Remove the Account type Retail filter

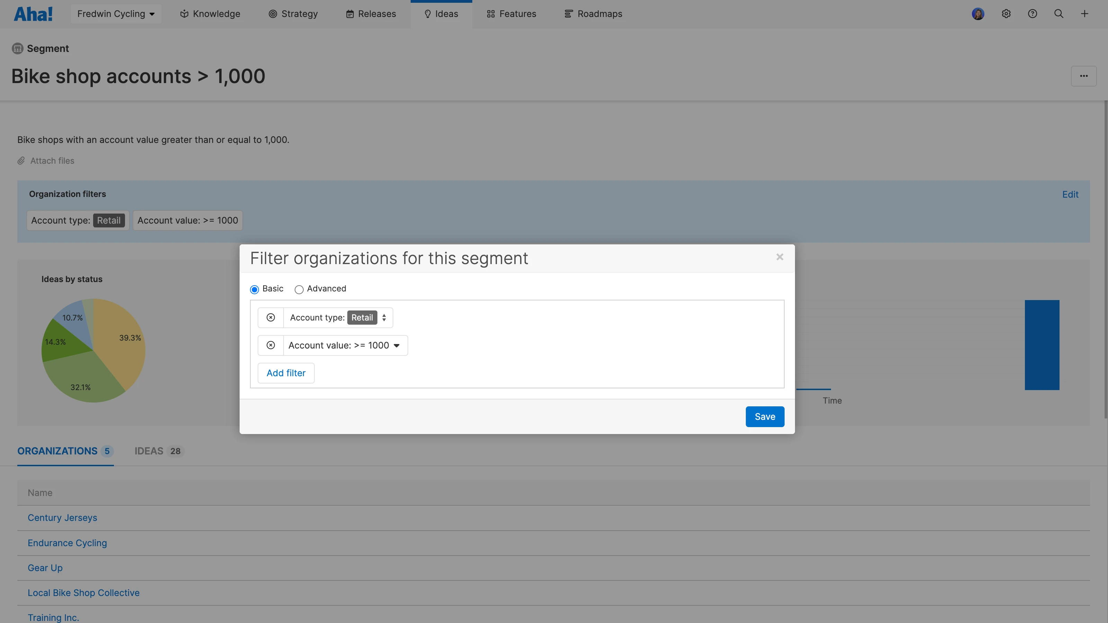[270, 317]
